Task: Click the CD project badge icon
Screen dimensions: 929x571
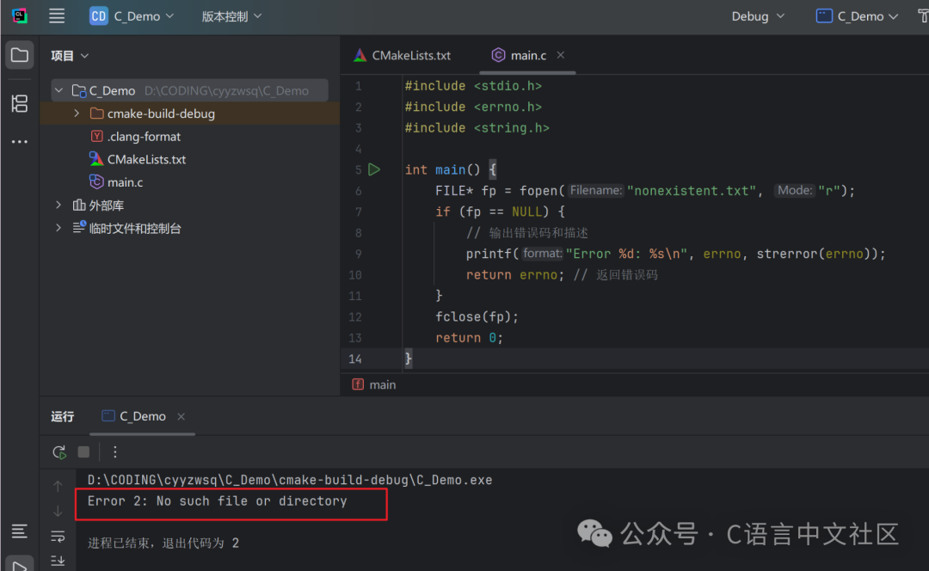Action: click(x=98, y=16)
